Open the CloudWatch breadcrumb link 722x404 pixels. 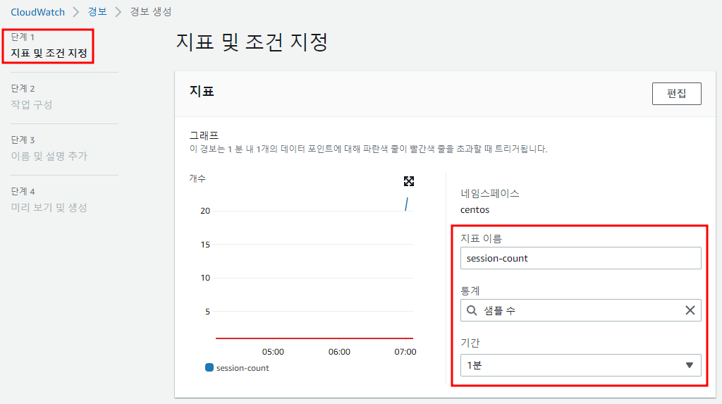38,12
